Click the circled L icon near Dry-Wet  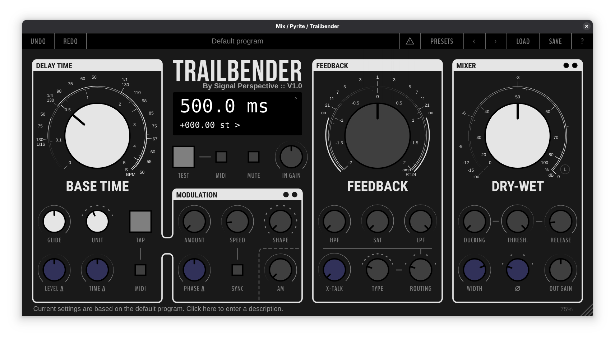[x=565, y=169]
